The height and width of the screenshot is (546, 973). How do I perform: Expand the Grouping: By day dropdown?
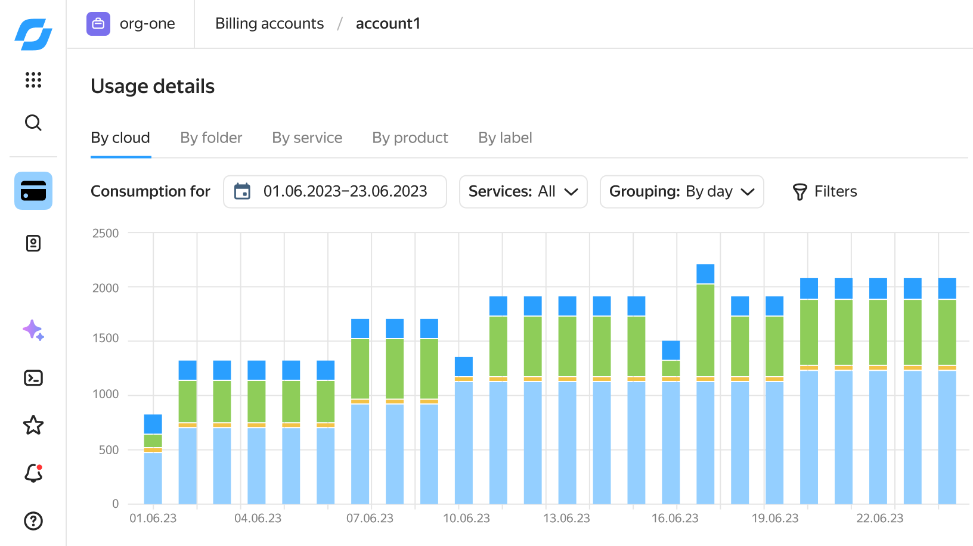682,191
